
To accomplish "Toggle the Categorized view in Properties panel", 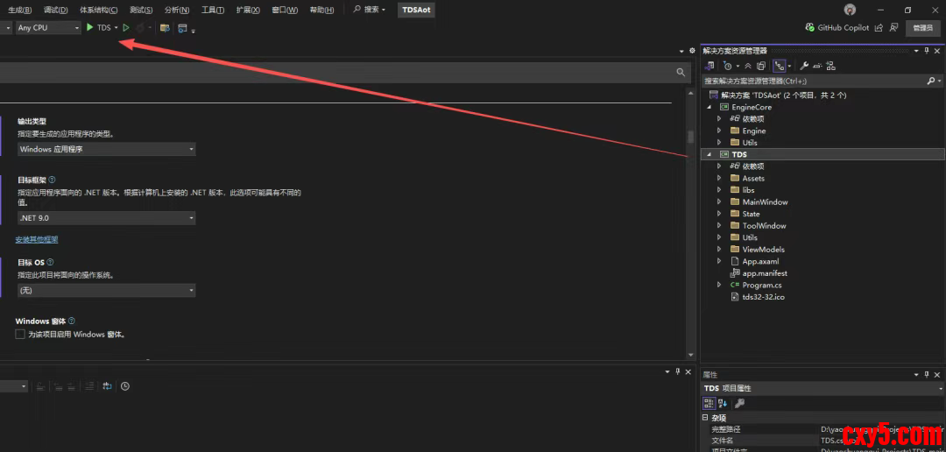I will [709, 403].
